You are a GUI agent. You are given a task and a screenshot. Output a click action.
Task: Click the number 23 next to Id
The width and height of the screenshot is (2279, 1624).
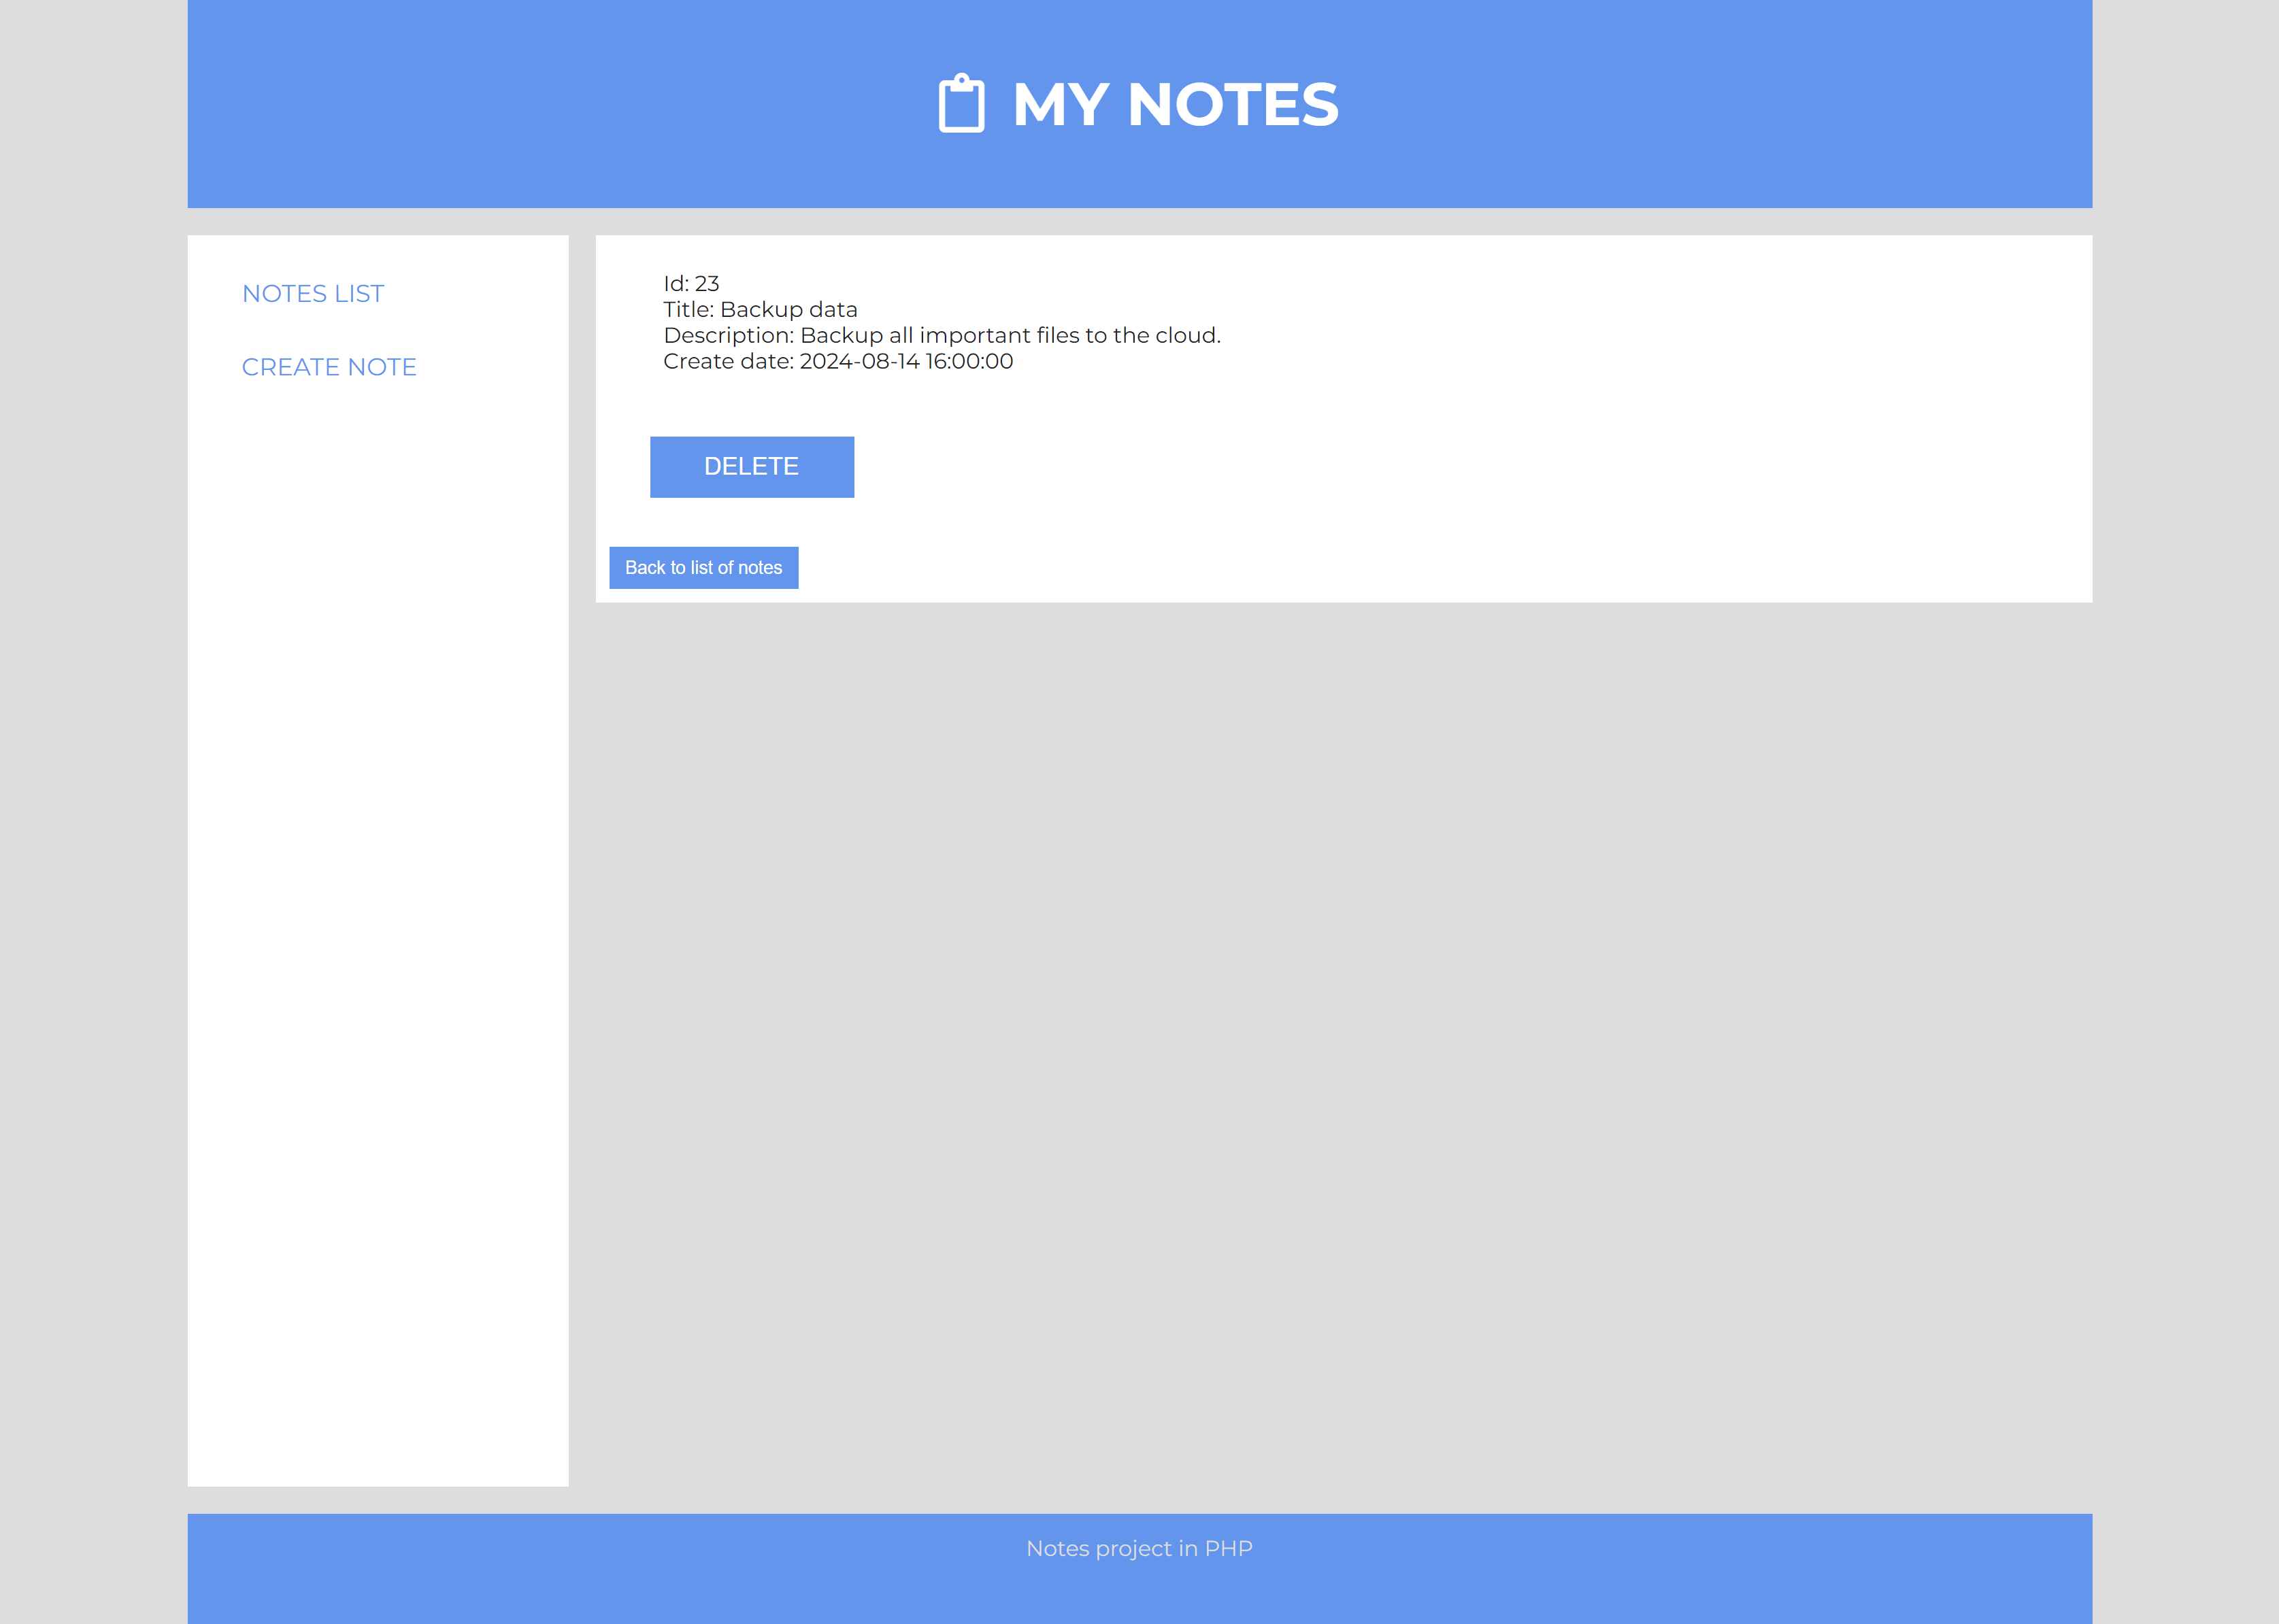706,284
